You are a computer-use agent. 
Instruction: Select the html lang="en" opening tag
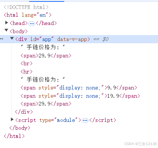[28, 15]
